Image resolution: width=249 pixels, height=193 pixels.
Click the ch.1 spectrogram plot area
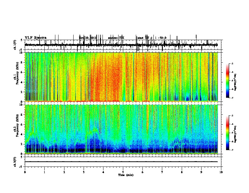[x=121, y=77]
